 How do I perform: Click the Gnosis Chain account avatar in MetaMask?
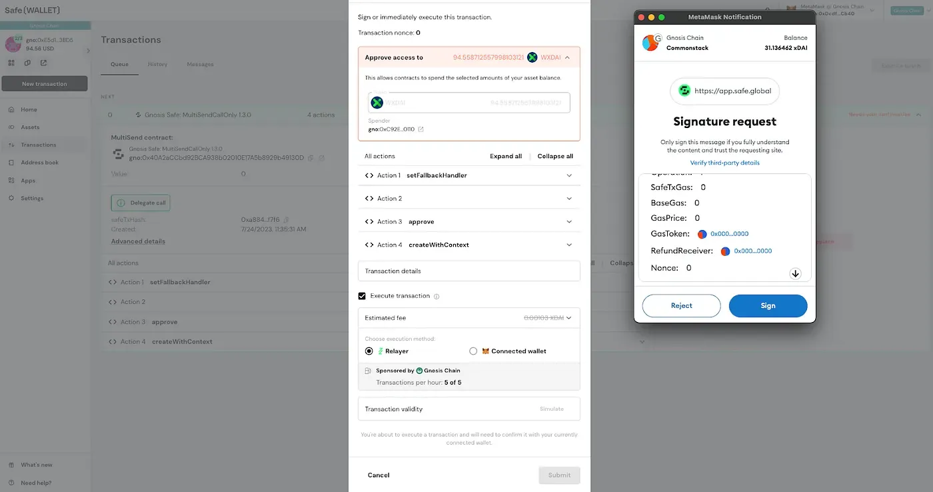650,43
